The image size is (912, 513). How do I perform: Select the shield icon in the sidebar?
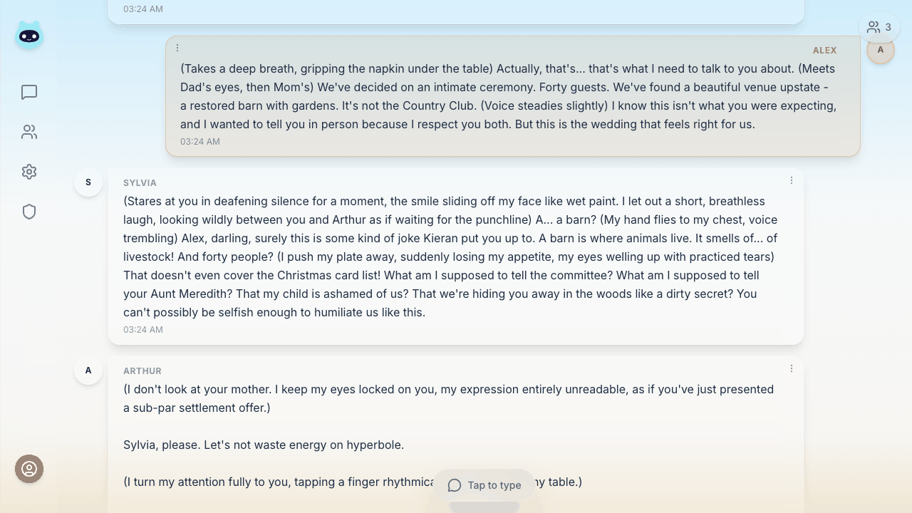point(29,212)
